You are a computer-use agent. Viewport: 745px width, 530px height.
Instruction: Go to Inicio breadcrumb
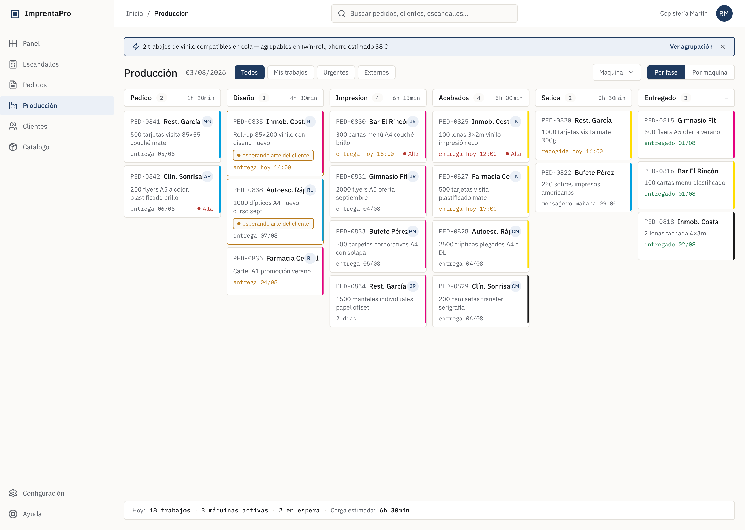[x=135, y=13]
